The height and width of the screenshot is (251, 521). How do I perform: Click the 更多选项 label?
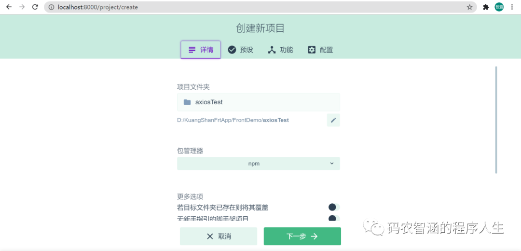(190, 197)
